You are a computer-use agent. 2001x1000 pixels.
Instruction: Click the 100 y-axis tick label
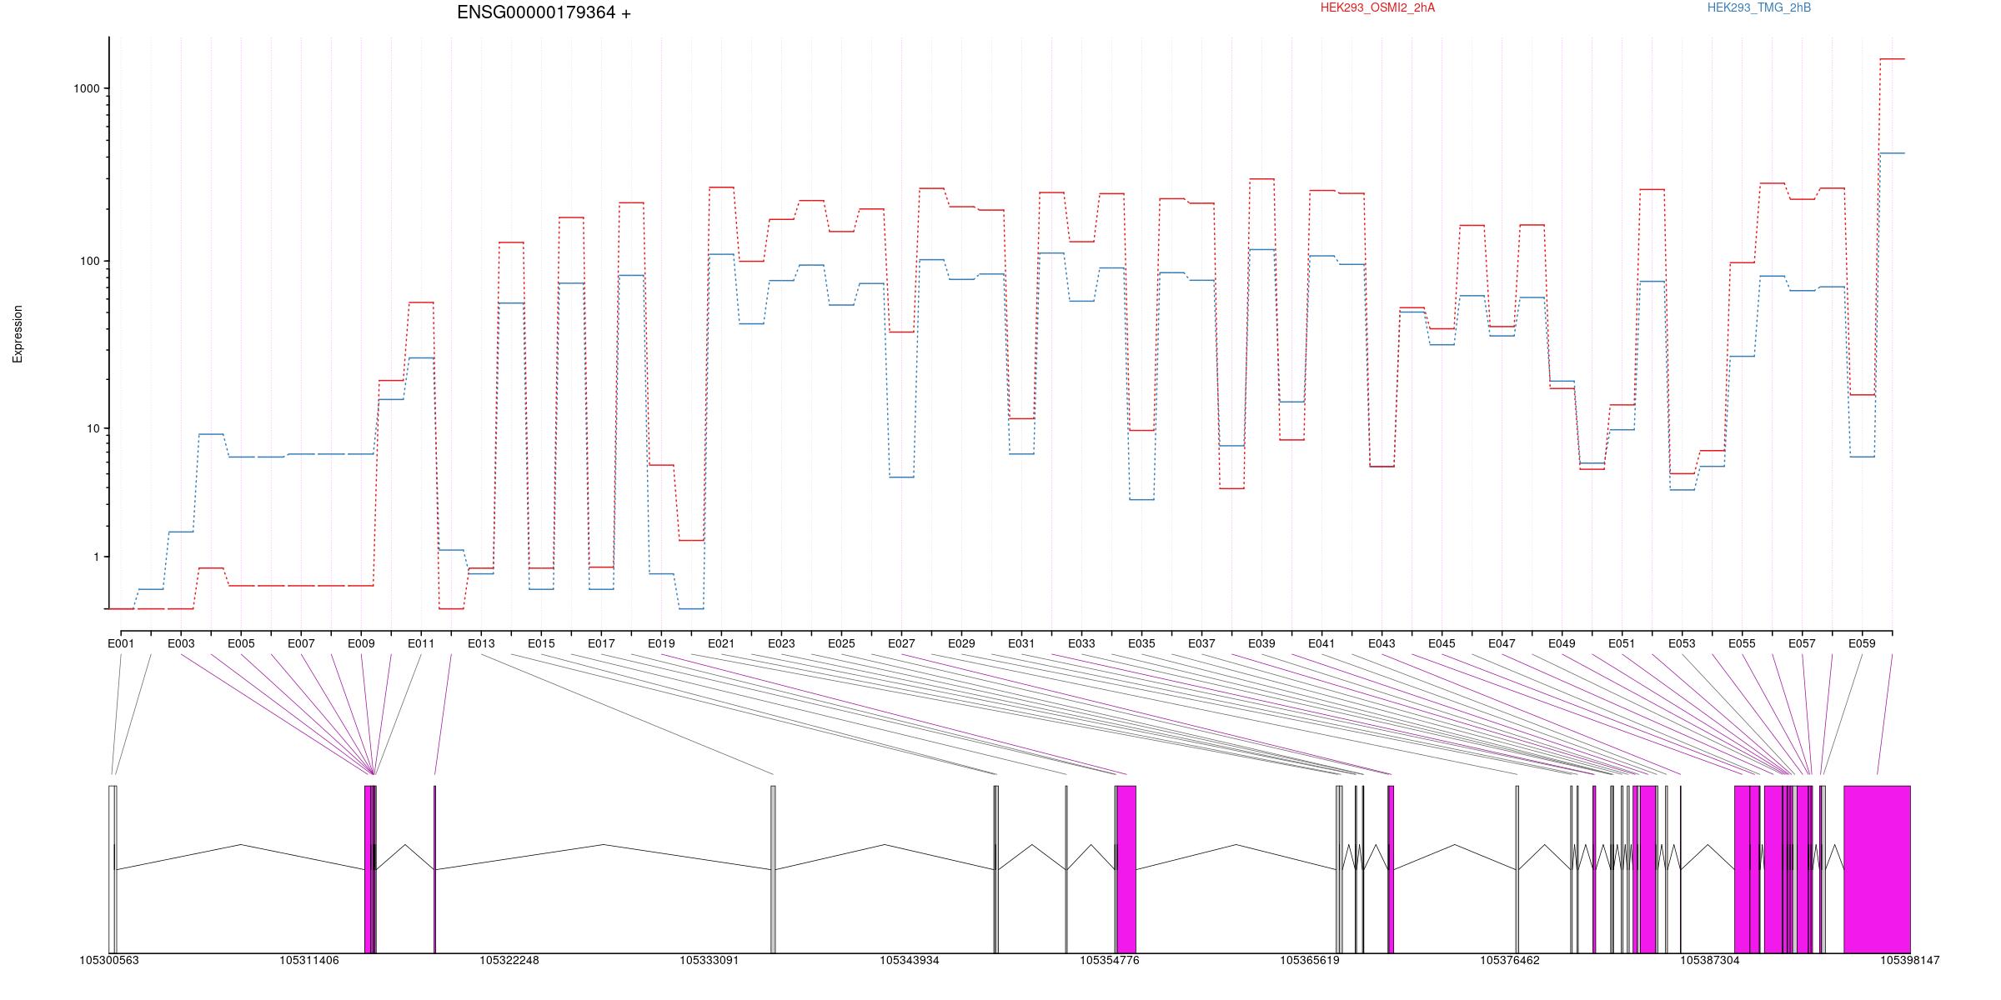pyautogui.click(x=90, y=261)
